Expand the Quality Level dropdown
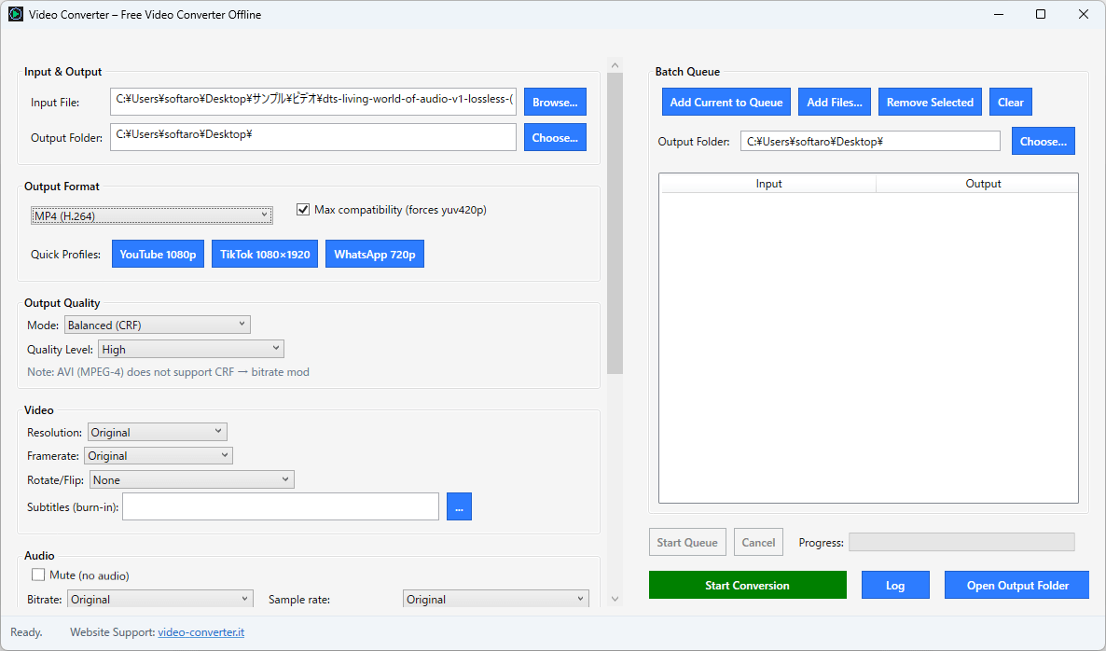The image size is (1106, 651). tap(190, 349)
